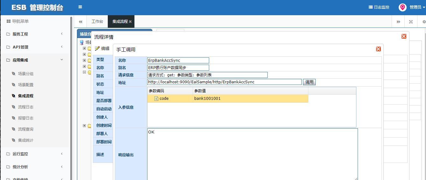Click the tab scroll-right double arrow
Viewport: 426px width, 180px height.
click(x=398, y=22)
